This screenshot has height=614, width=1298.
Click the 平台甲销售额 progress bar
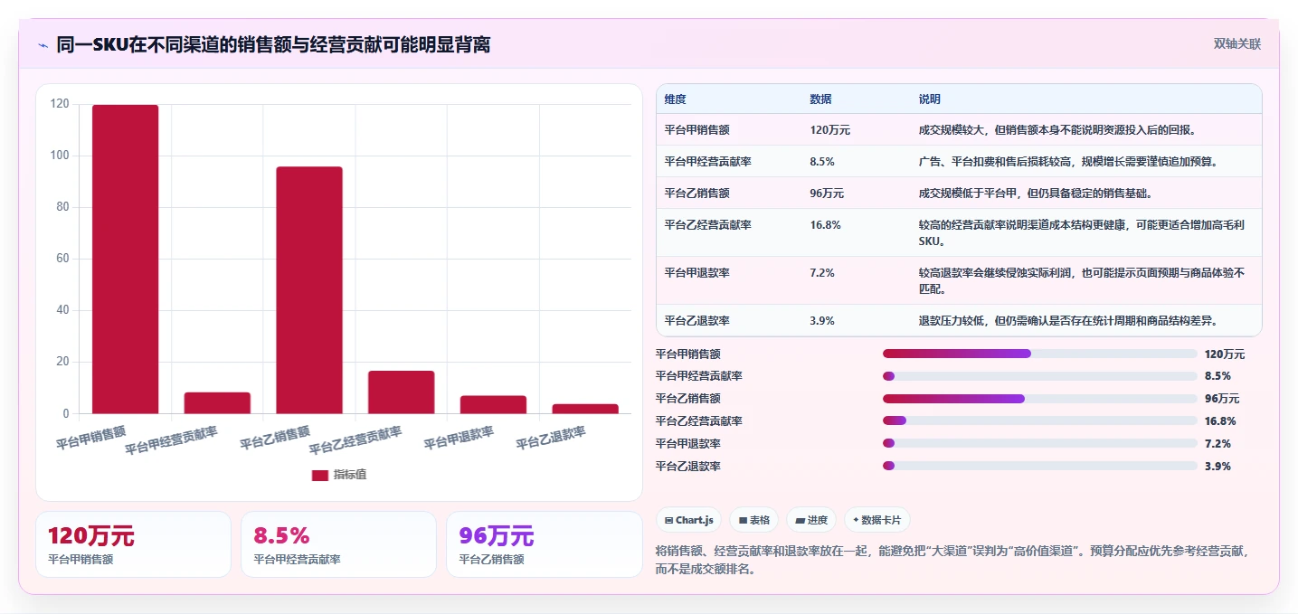pos(1040,354)
